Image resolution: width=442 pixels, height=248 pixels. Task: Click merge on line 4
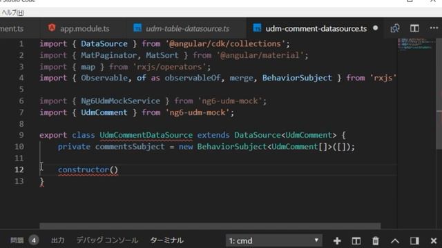[x=241, y=78]
